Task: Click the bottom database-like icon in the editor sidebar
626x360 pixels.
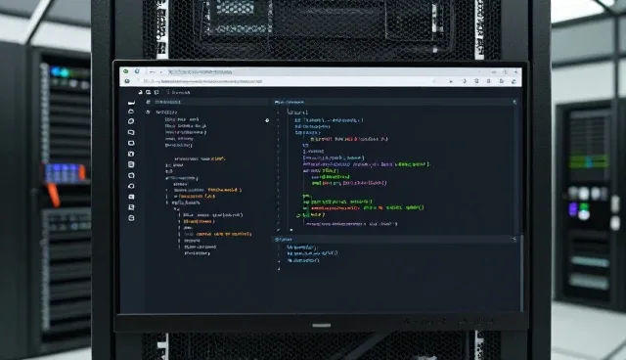Action: click(131, 218)
